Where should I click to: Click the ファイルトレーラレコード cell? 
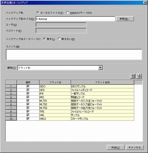102,111
